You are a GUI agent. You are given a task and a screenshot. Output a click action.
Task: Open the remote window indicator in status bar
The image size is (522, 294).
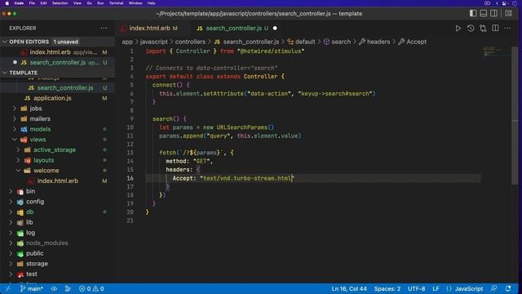point(8,288)
